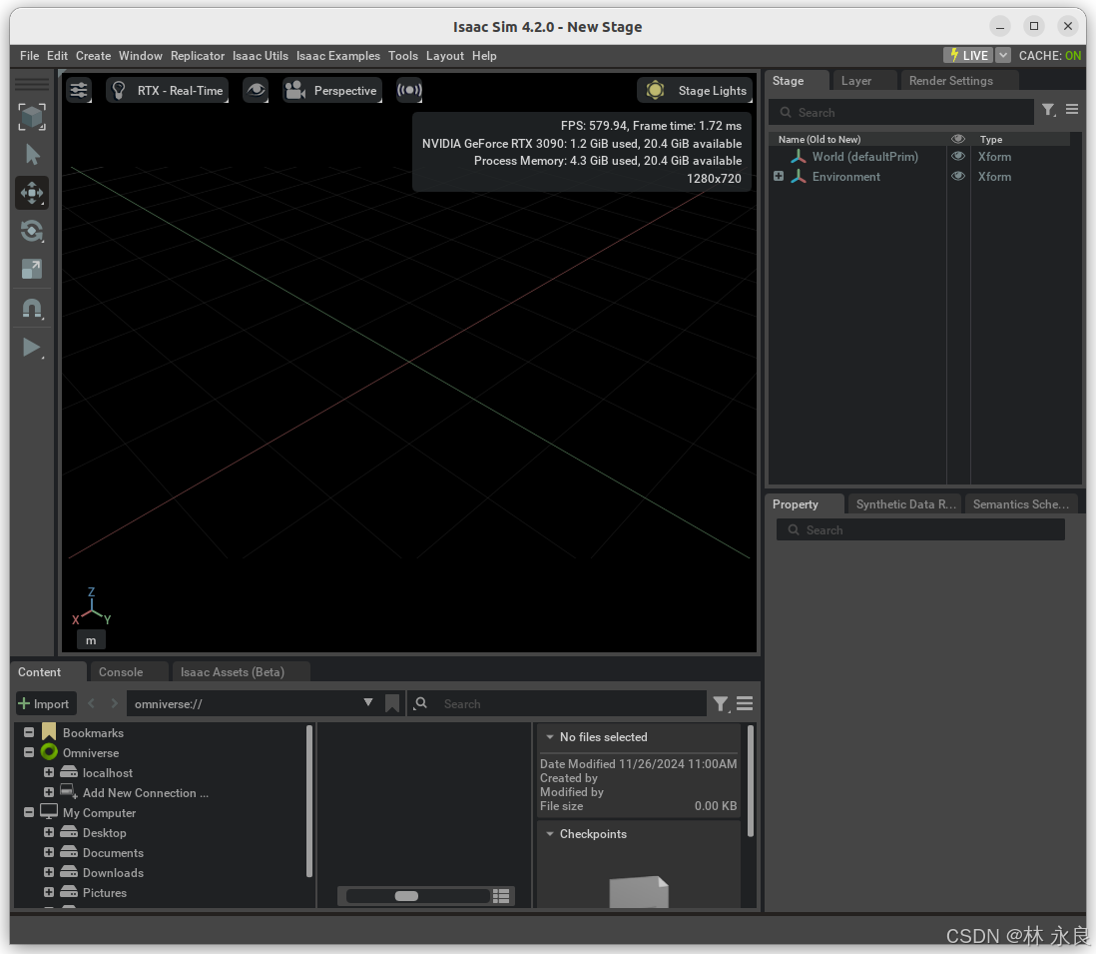The height and width of the screenshot is (954, 1096).
Task: Open the viewport show/hide eye menu
Action: tap(256, 90)
